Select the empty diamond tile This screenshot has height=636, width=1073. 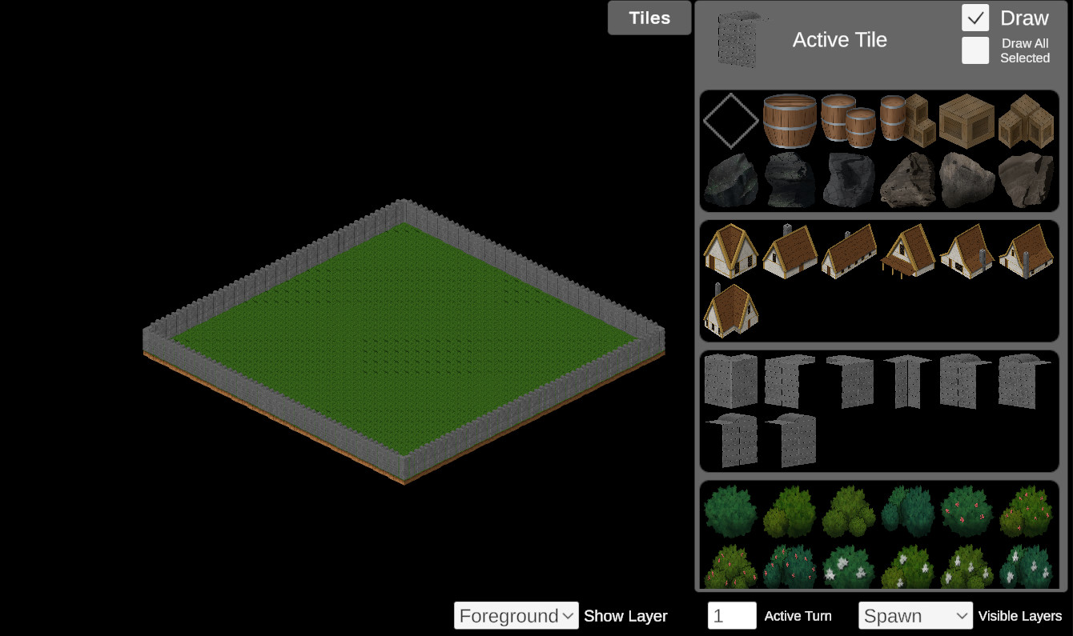pyautogui.click(x=730, y=120)
